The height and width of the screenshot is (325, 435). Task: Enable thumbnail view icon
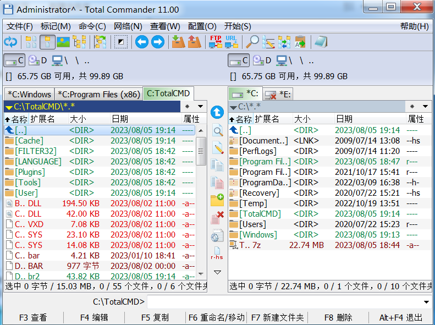[x=63, y=42]
